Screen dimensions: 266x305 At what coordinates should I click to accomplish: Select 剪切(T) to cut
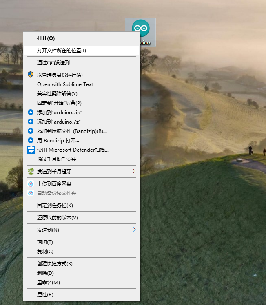point(82,242)
